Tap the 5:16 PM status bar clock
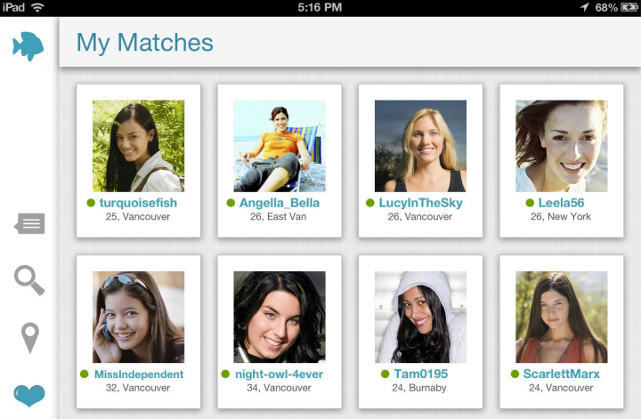Viewport: 641px width, 419px height. click(x=320, y=7)
